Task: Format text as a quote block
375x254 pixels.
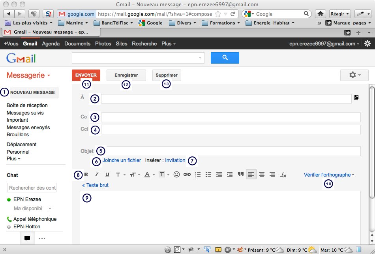Action: (241, 174)
